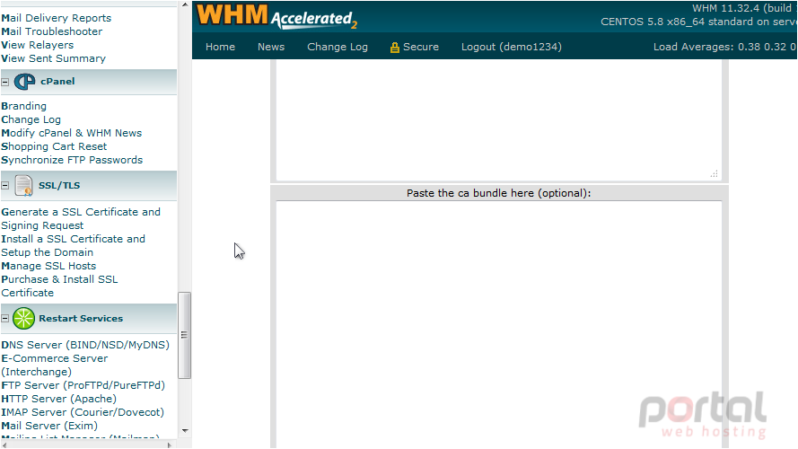
Task: Open Modify cPanel & WHM News
Action: point(71,133)
